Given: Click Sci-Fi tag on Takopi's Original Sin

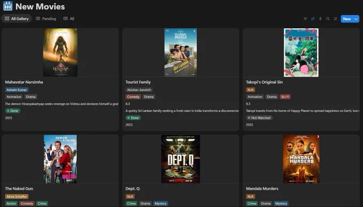Looking at the screenshot, I should click(285, 97).
